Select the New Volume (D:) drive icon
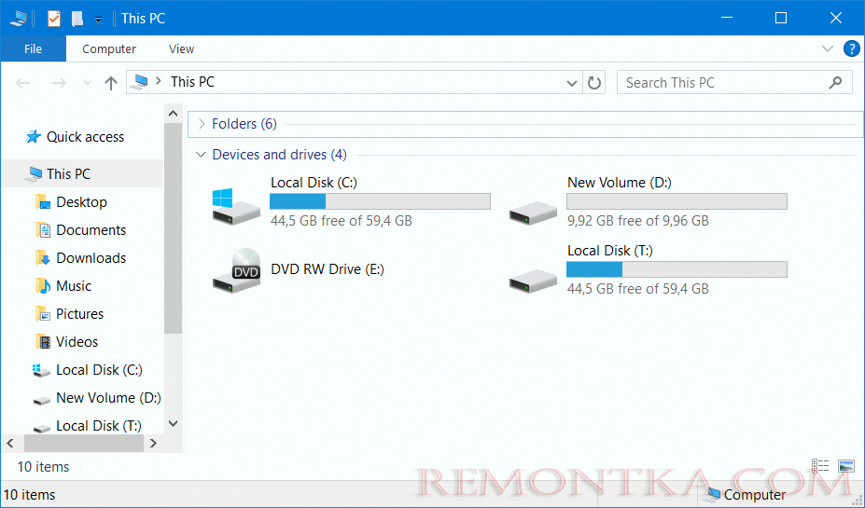 [x=533, y=213]
